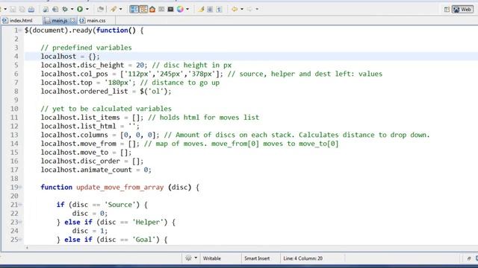Select the main.js editor tab

pyautogui.click(x=59, y=21)
